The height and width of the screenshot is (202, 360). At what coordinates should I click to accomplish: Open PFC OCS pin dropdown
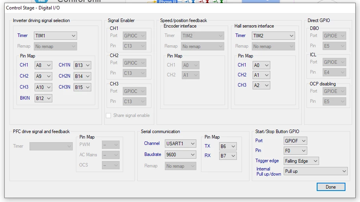(x=111, y=165)
